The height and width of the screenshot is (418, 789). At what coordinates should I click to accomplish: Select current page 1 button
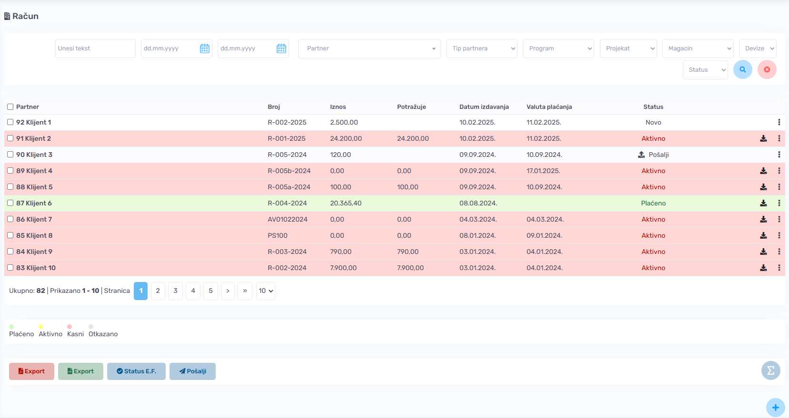point(141,291)
